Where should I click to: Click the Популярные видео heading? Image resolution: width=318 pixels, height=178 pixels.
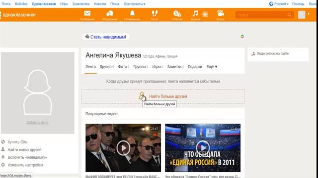tap(101, 114)
